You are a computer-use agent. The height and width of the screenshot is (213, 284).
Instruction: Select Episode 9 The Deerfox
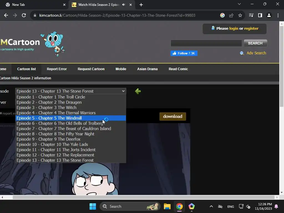(71, 139)
